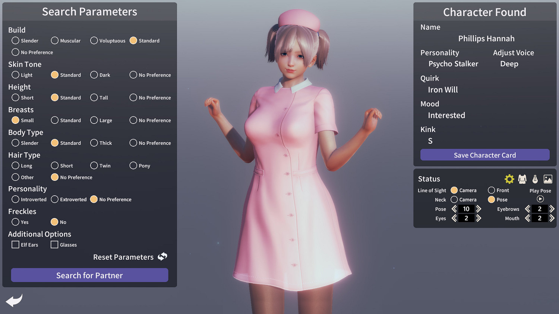Screen dimensions: 559x314
Task: Click the Save Character Card button
Action: click(x=484, y=155)
